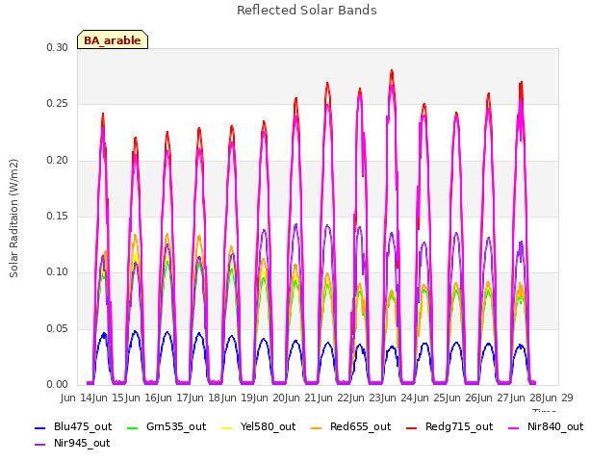Click the Yel580_out yellow legend swatch
The height and width of the screenshot is (462, 616).
pyautogui.click(x=227, y=427)
